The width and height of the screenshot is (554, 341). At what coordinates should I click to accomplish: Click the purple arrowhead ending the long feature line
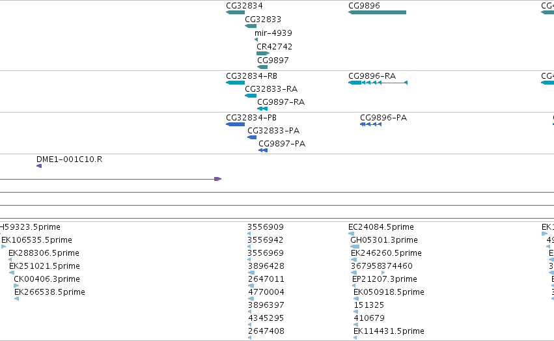coord(218,179)
